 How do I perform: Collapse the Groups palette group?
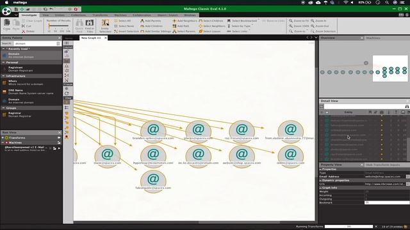pyautogui.click(x=3, y=108)
